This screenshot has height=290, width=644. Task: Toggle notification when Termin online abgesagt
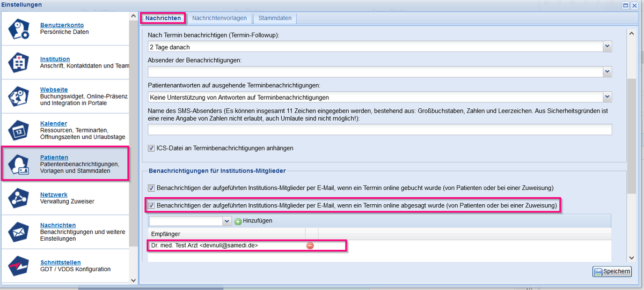point(151,205)
